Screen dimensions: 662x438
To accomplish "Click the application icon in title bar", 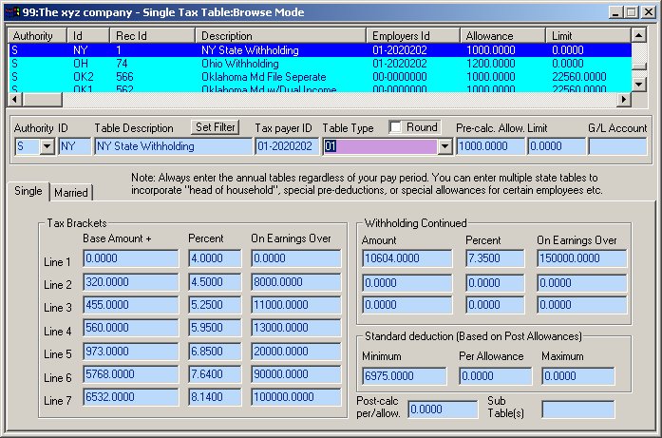I will (x=11, y=11).
